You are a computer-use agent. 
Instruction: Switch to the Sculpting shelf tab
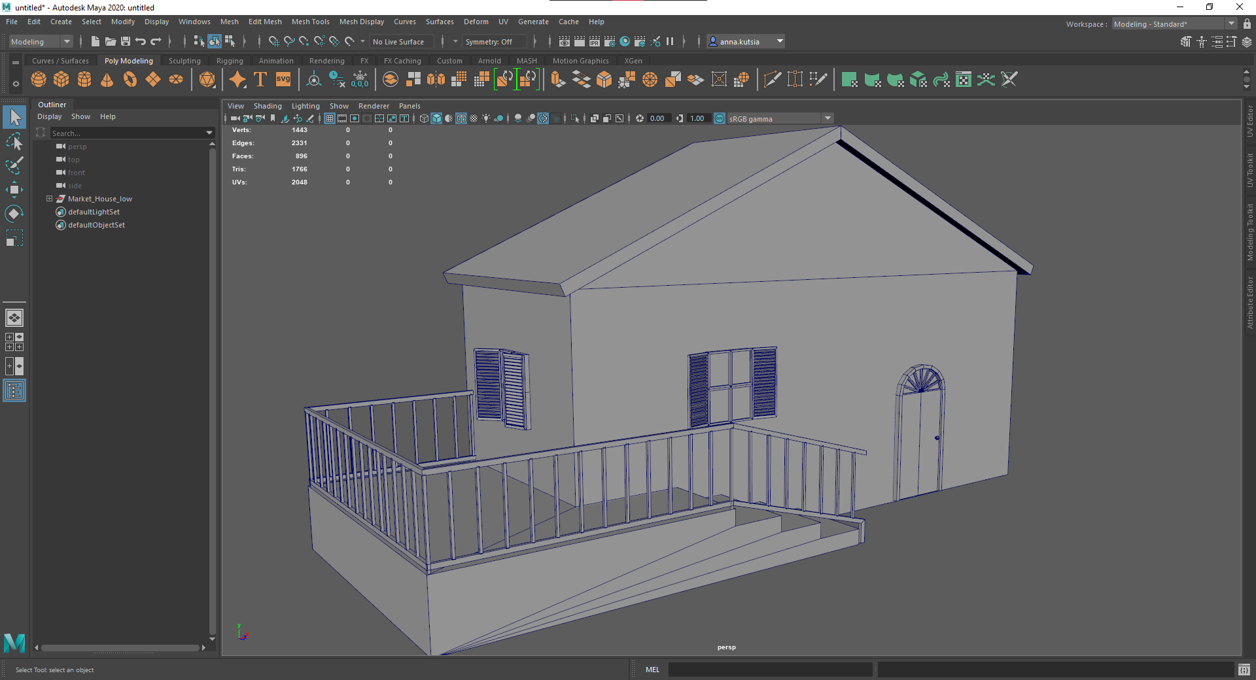[x=184, y=61]
